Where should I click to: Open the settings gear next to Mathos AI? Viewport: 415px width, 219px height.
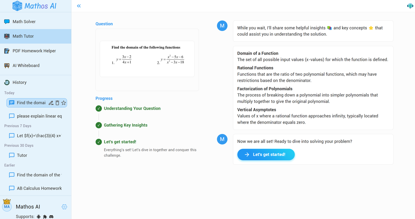pos(64,207)
